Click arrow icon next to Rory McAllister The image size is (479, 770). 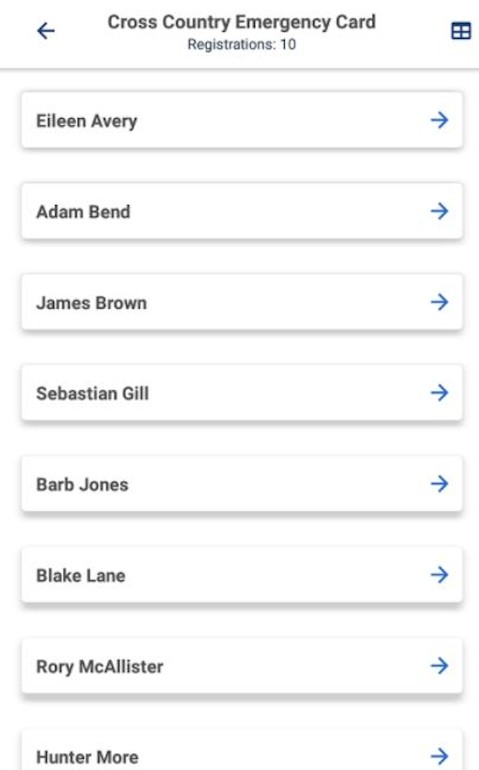(439, 666)
